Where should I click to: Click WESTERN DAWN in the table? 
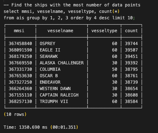coord(55,89)
